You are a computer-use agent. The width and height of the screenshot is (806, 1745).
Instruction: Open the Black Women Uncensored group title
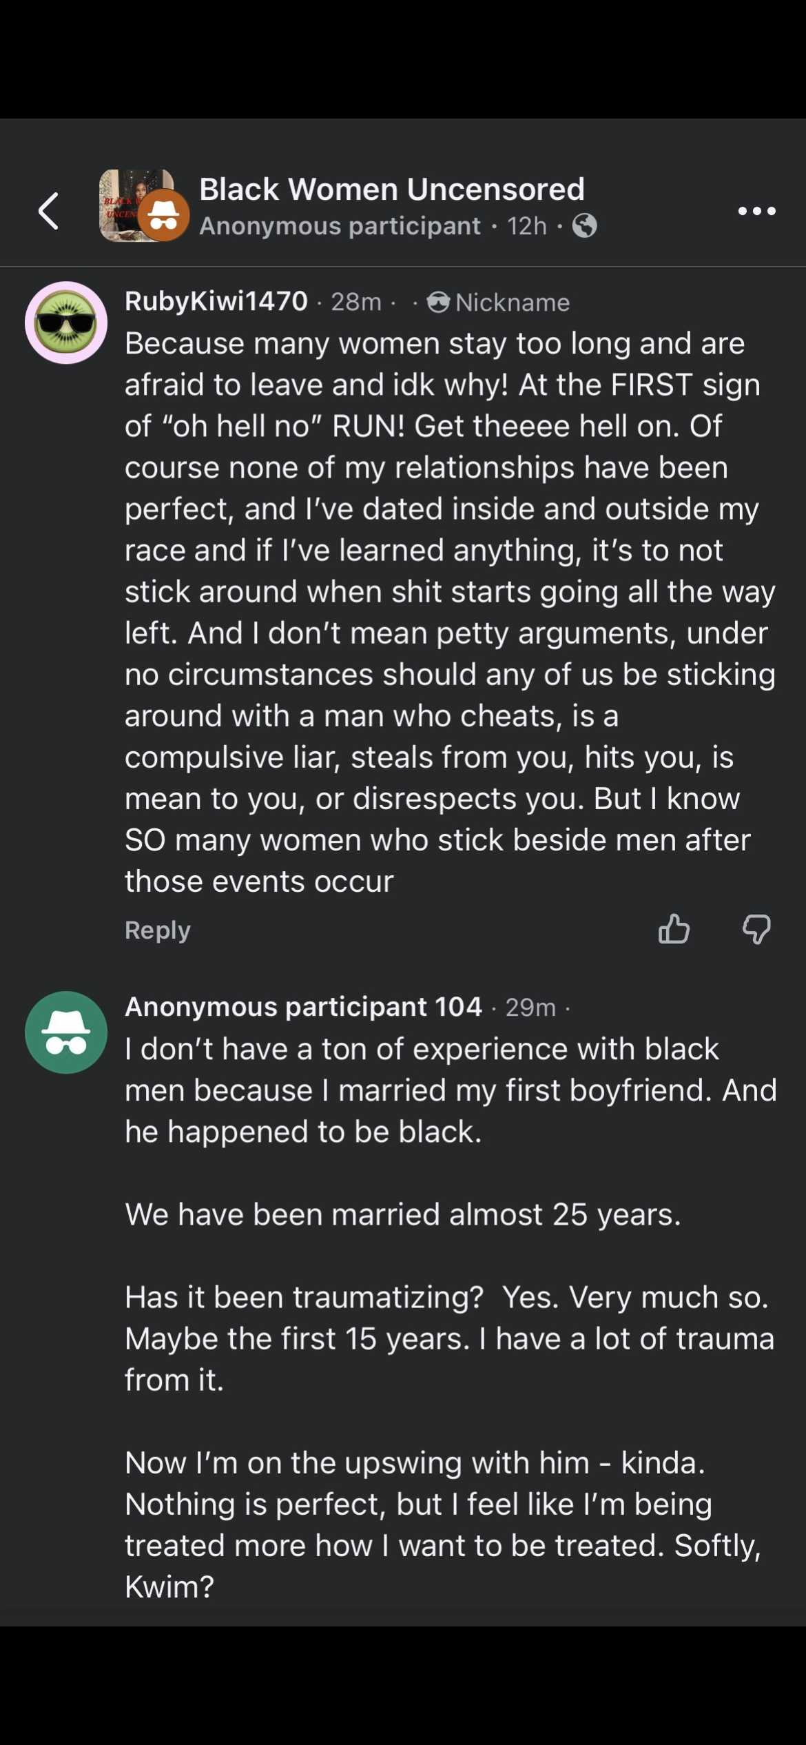pyautogui.click(x=392, y=189)
